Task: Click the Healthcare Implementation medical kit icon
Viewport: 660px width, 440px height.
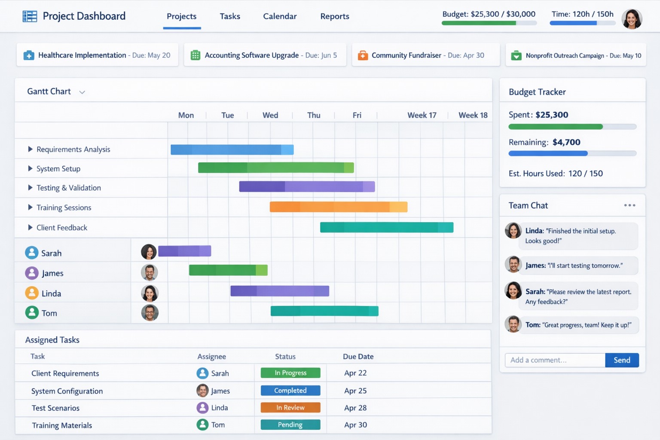Action: click(29, 55)
